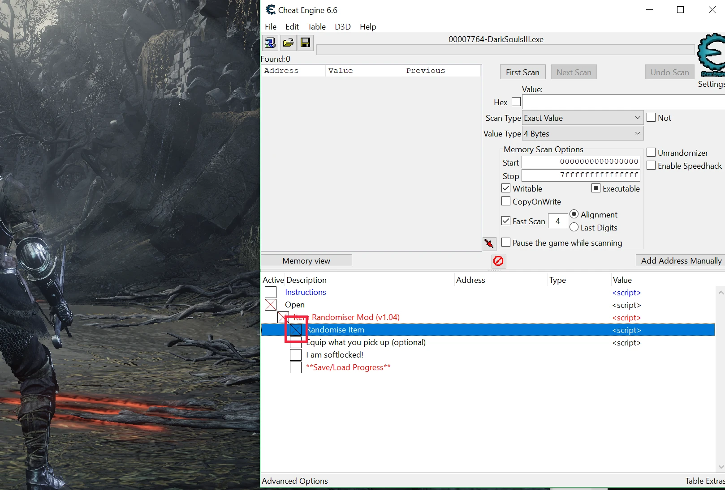
Task: Click the Value input field
Action: point(623,102)
